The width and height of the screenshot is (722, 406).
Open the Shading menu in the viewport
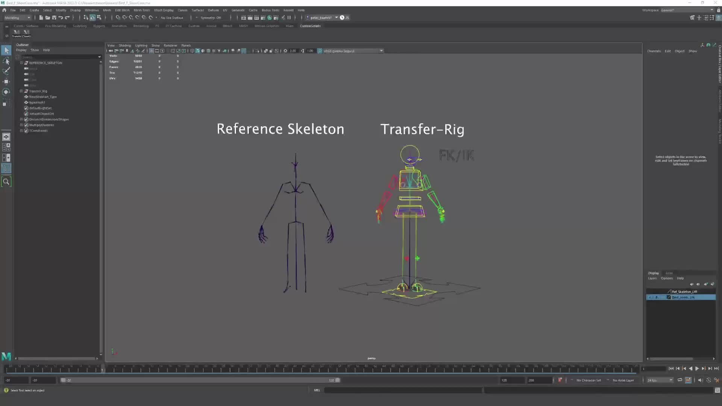[x=124, y=45]
